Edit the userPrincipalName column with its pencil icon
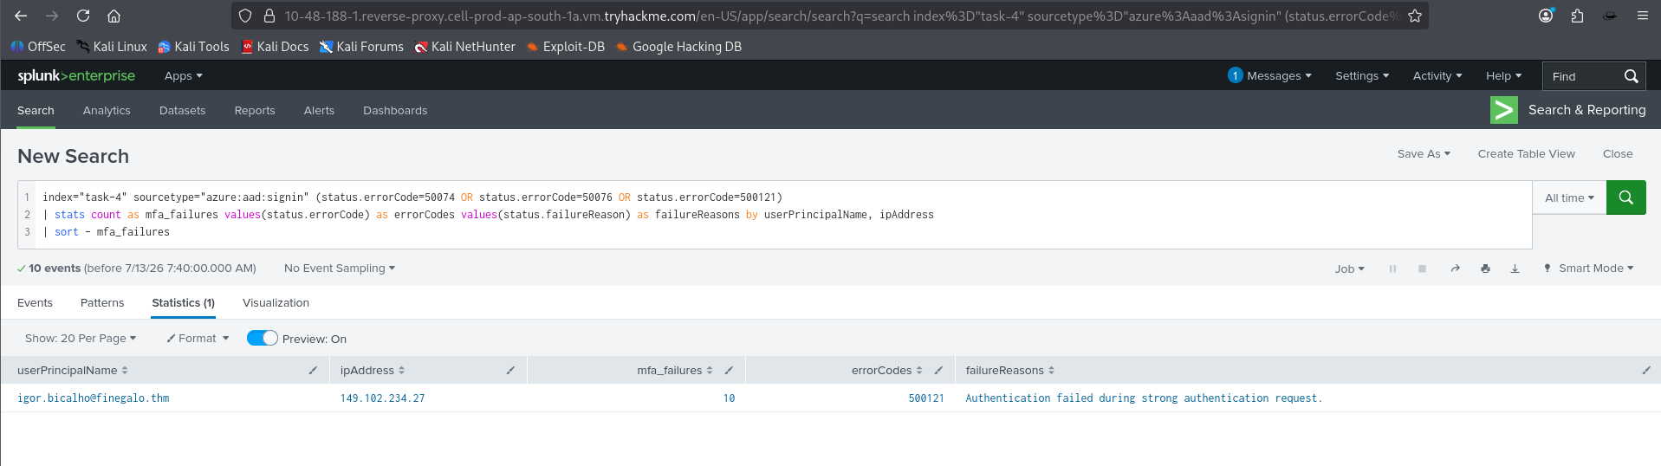This screenshot has height=466, width=1661. pos(313,370)
